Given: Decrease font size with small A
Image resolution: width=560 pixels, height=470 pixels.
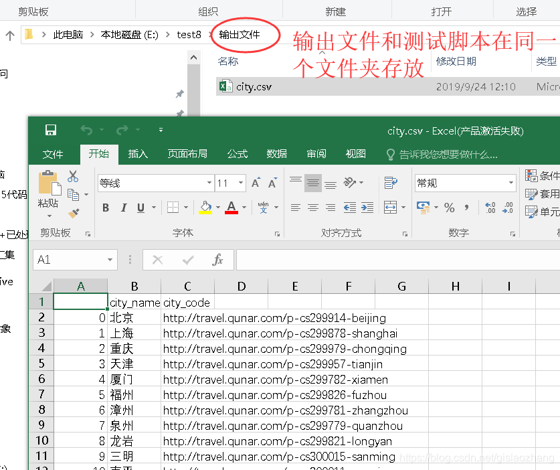Looking at the screenshot, I should 273,183.
